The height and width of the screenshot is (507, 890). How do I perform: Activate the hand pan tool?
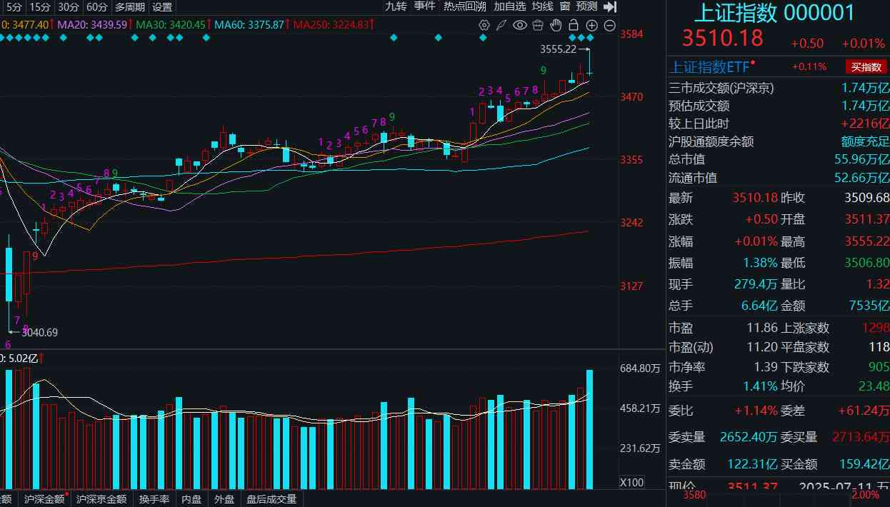(556, 25)
